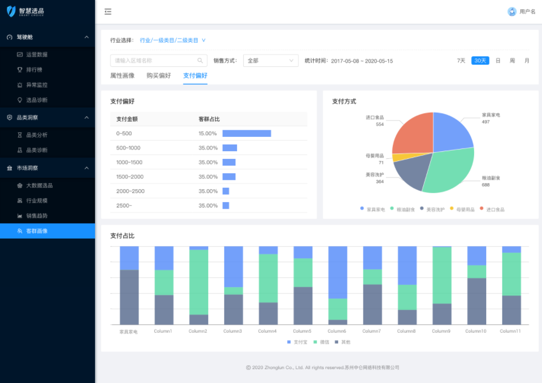
Task: Navigate to 大数据选品 page
Action: click(x=39, y=185)
